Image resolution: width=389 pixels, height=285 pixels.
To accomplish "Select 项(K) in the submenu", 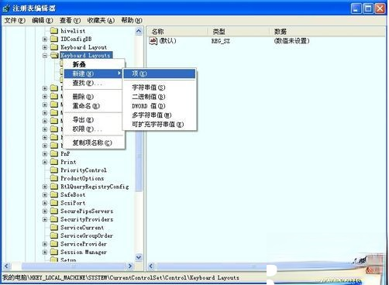I will (x=160, y=74).
